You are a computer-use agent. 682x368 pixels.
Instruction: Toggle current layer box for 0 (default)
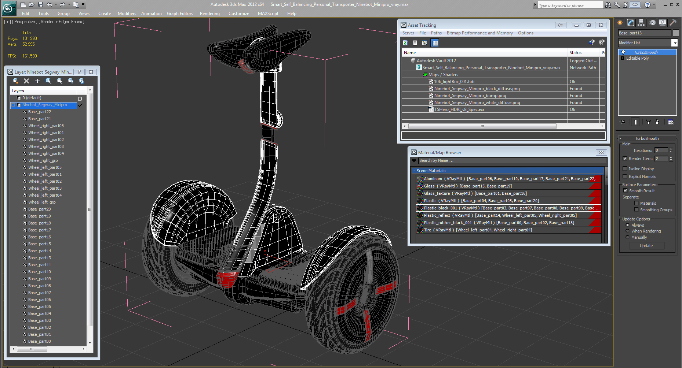coord(80,98)
